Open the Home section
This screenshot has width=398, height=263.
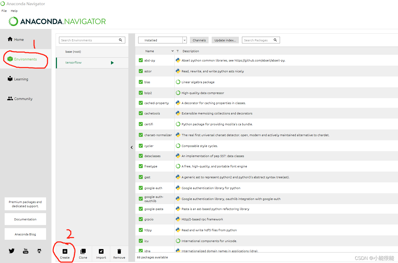(x=16, y=39)
